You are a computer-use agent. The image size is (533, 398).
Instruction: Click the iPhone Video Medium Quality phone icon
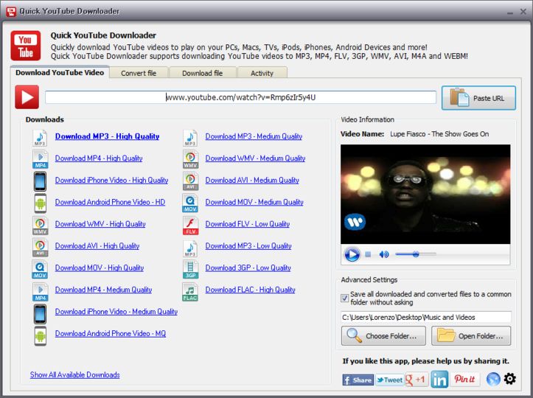40,314
